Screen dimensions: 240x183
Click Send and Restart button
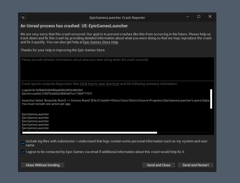click(x=195, y=165)
